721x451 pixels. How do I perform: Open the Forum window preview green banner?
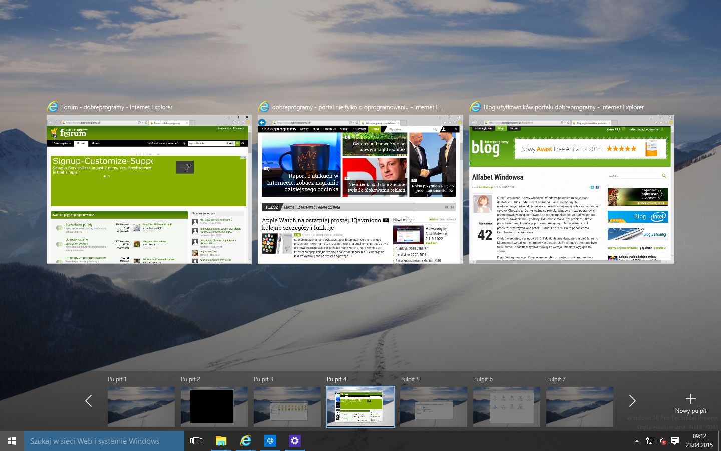(149, 181)
